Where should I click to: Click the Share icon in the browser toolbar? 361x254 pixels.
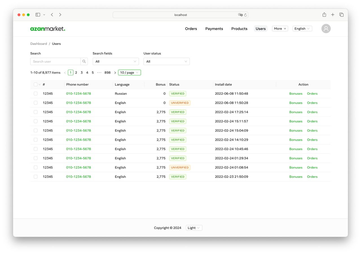click(x=324, y=14)
